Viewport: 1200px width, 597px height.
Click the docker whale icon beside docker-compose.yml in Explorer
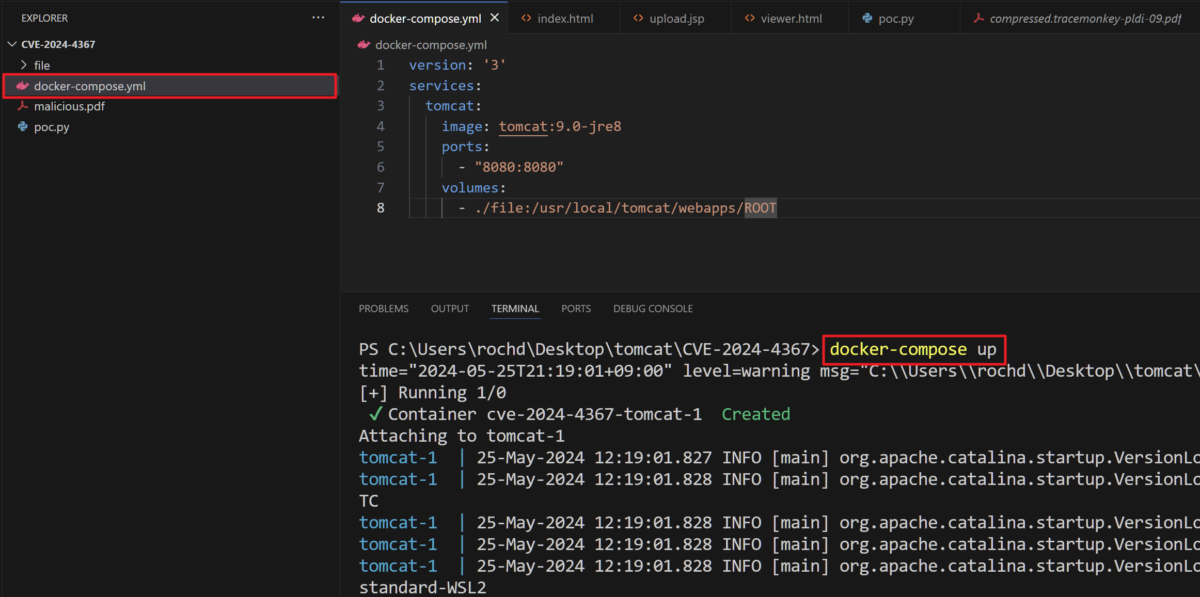[x=23, y=86]
